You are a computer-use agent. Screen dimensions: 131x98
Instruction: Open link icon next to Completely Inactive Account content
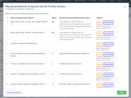(x=81, y=64)
